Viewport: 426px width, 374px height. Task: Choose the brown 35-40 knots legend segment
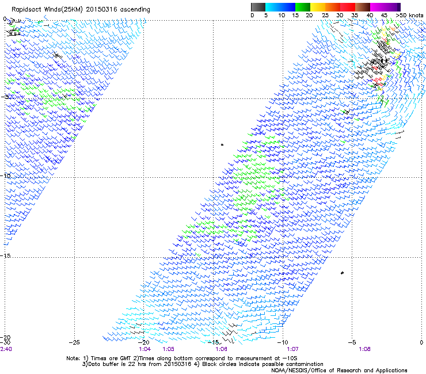(363, 7)
